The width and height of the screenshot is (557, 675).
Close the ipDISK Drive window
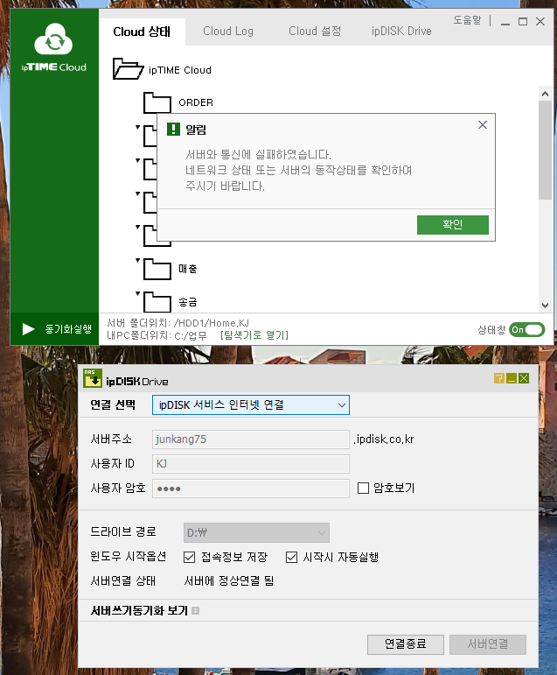(x=524, y=378)
